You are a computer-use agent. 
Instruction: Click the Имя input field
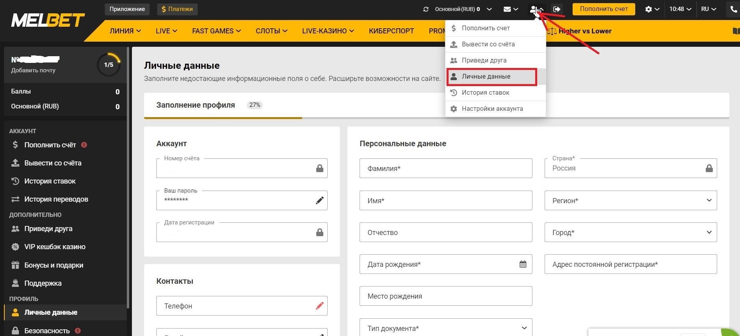[x=446, y=200]
